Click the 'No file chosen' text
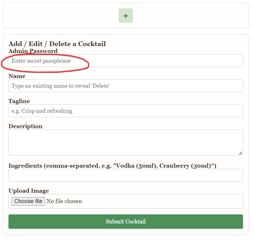254x241 pixels. tap(64, 201)
